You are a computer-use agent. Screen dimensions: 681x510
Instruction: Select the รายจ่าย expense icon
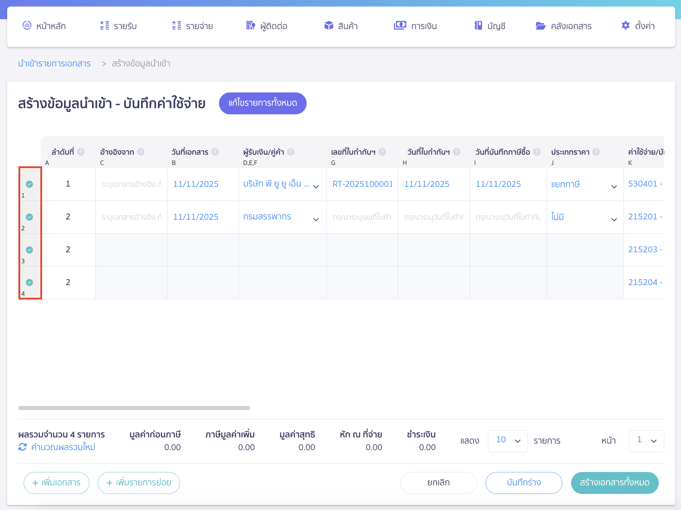(x=176, y=25)
